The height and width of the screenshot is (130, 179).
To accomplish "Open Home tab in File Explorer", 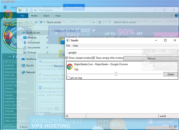I will [x=34, y=16].
